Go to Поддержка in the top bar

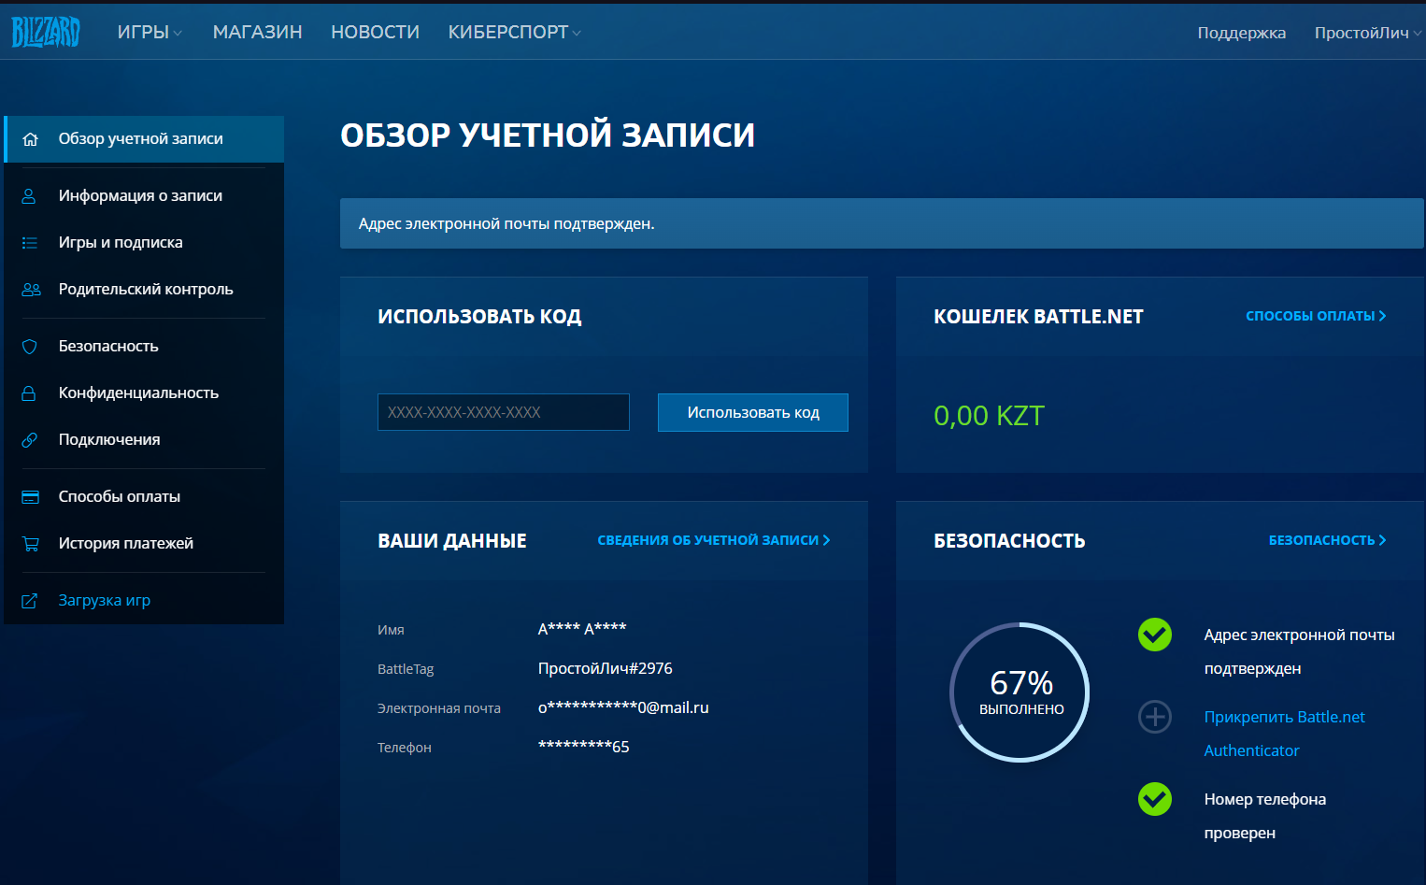[1241, 33]
